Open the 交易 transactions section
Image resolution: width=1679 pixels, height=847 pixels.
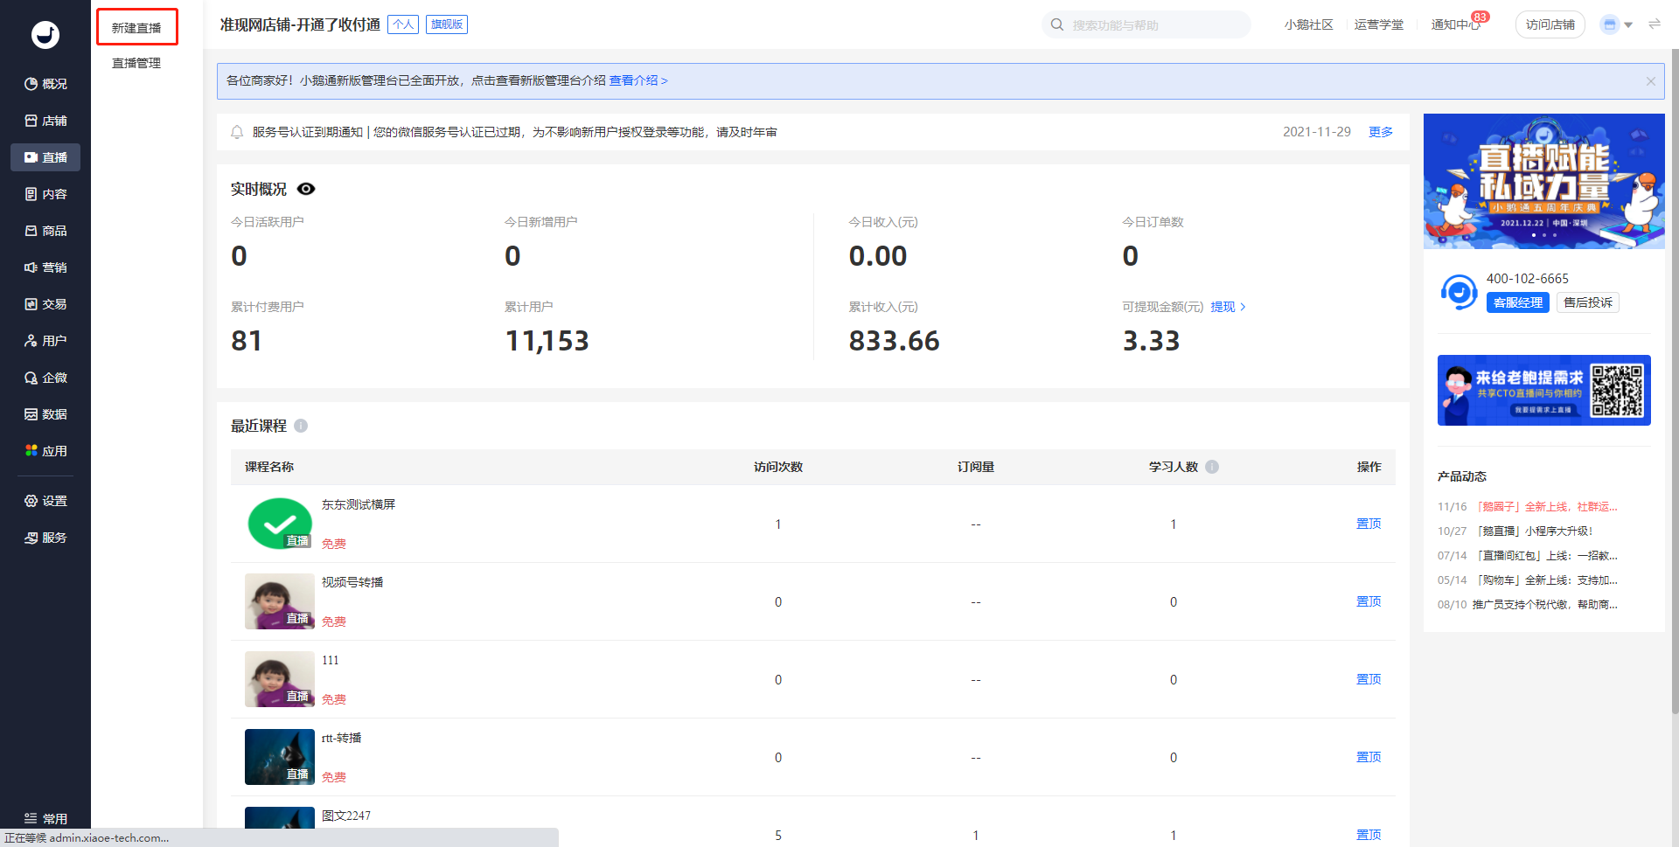pos(45,304)
